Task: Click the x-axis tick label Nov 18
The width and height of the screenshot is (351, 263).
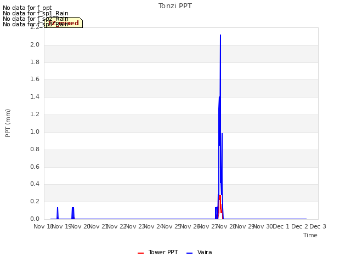Action: 43,226
